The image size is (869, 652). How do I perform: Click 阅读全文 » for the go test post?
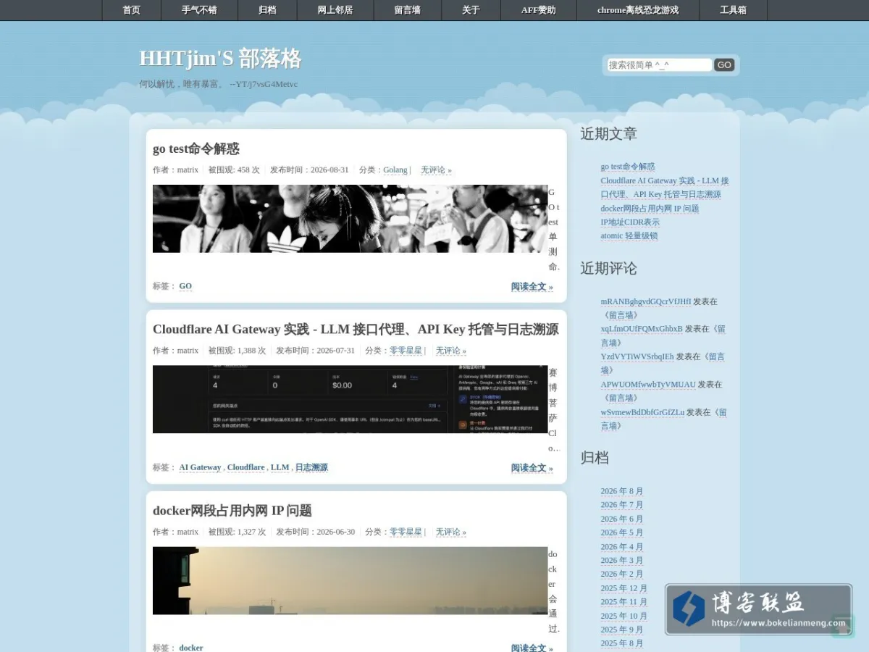pyautogui.click(x=532, y=287)
